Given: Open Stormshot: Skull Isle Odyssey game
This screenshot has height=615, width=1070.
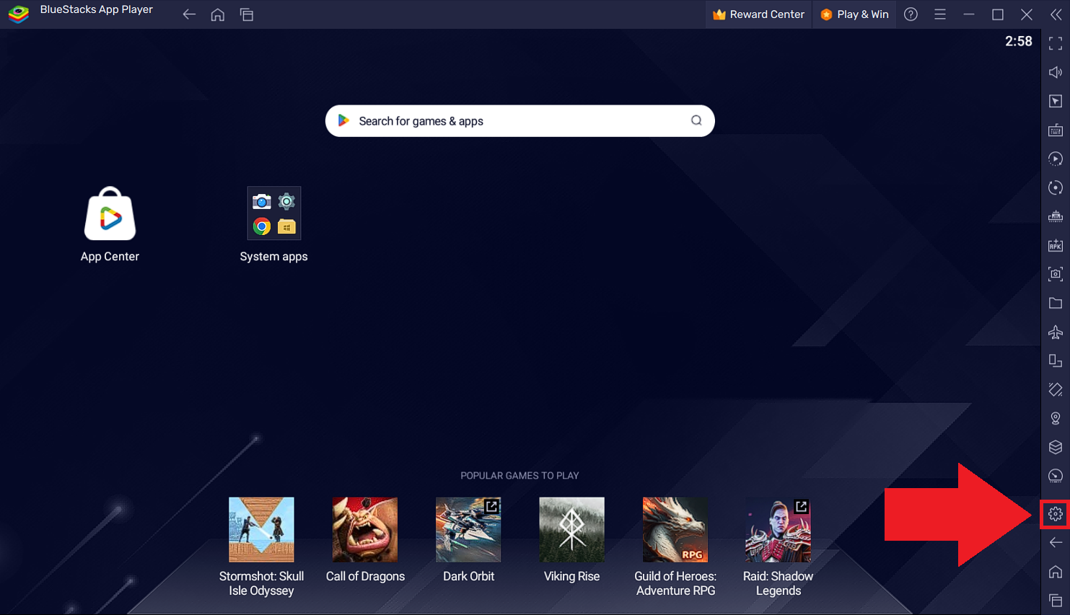Looking at the screenshot, I should [261, 547].
